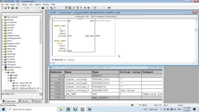Image resolution: width=199 pixels, height=112 pixels.
Task: Click the 'plc blog' initial value cell
Action: tap(130, 91)
